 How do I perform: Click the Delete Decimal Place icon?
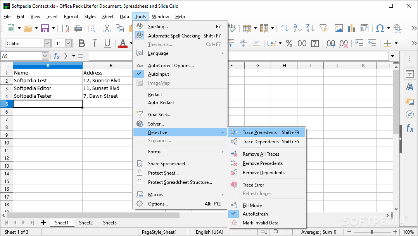click(x=344, y=43)
